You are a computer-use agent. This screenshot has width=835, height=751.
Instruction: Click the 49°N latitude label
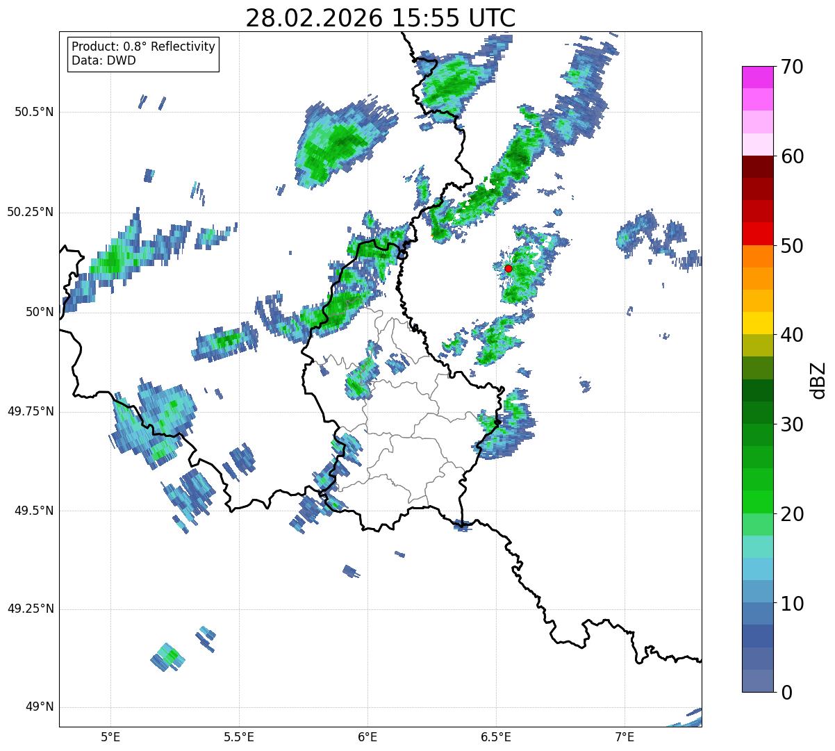tap(40, 707)
